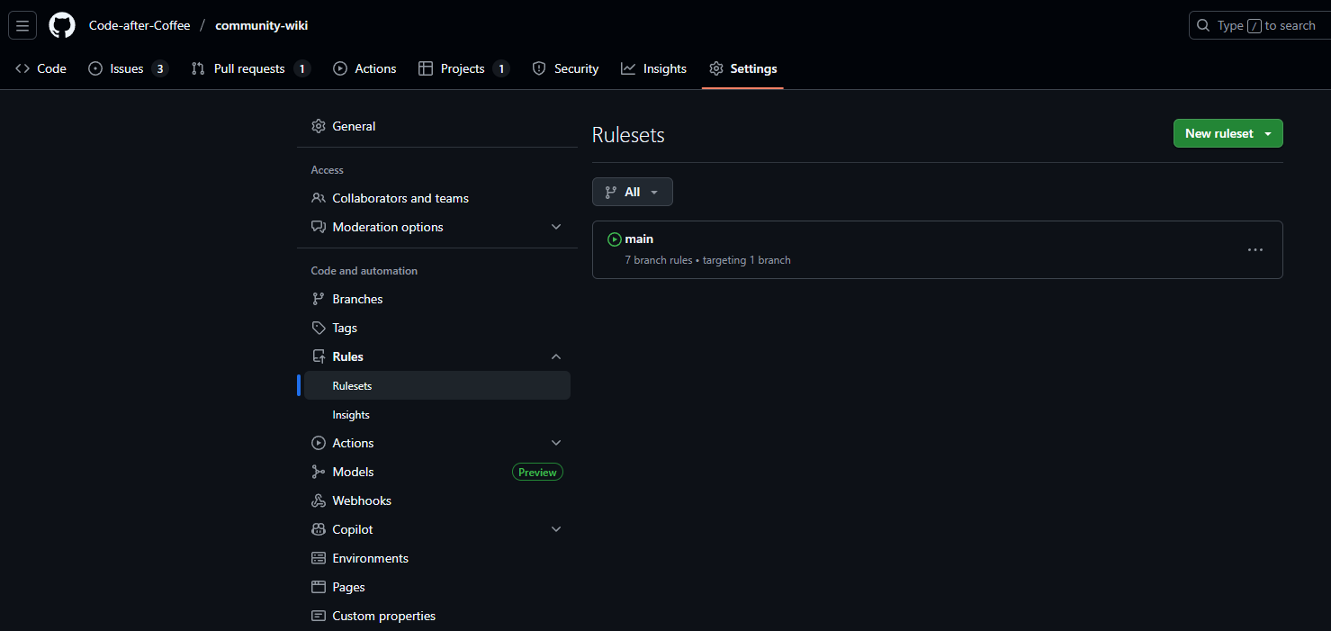Open the All branches filter dropdown
1331x631 pixels.
coord(632,191)
